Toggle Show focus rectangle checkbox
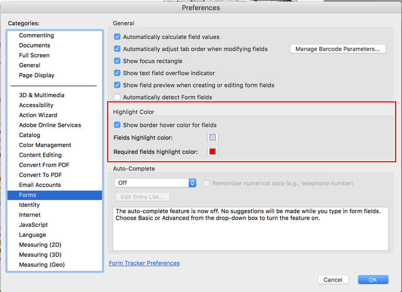The width and height of the screenshot is (402, 292). point(117,61)
